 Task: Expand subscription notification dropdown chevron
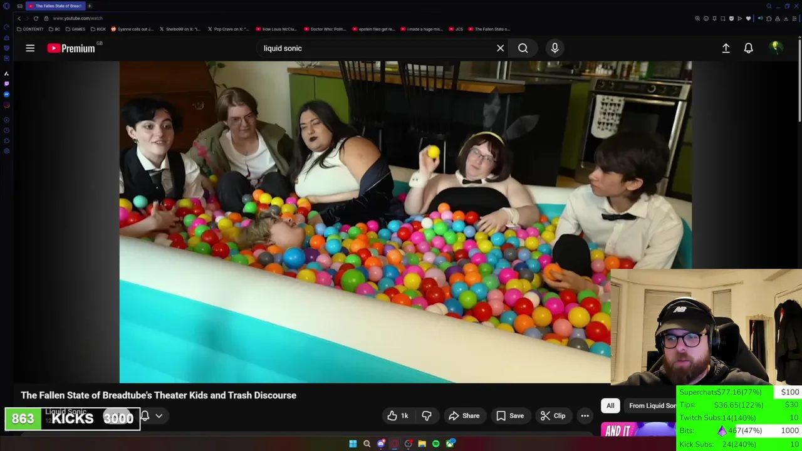pos(159,416)
